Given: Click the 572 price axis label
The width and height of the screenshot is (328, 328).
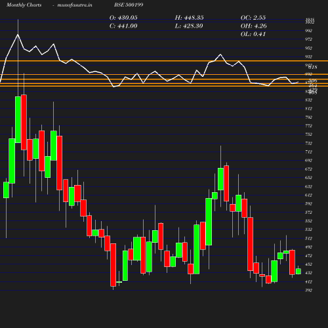Looking at the screenshot, I should pos(308,213).
